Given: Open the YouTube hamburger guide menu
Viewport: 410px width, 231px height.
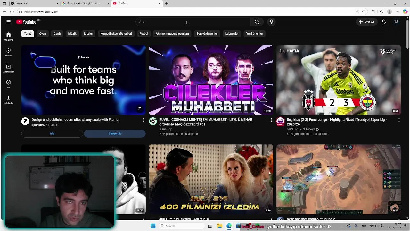Looking at the screenshot, I should [x=9, y=22].
